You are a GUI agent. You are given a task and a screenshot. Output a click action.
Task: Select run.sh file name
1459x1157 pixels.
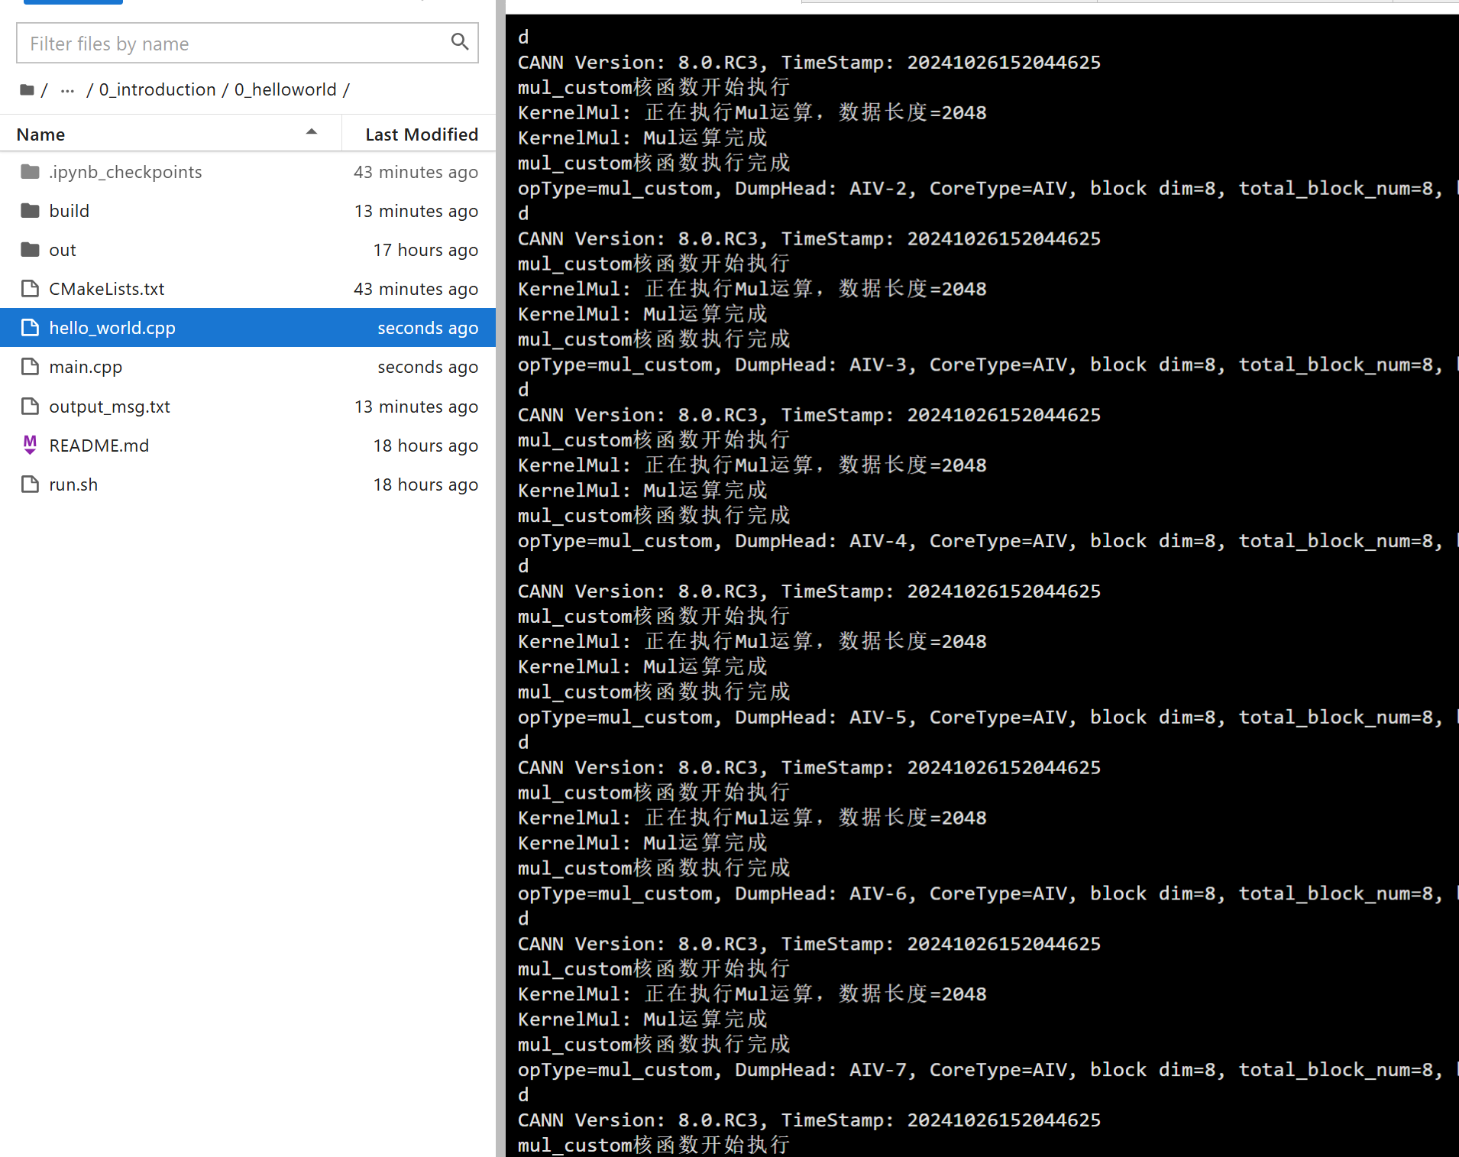(x=73, y=485)
